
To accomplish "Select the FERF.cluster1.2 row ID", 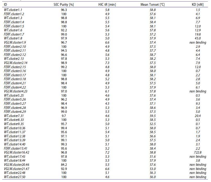I will pos(14,14).
